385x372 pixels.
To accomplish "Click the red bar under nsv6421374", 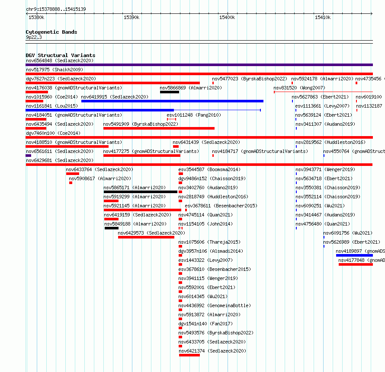I will click(x=189, y=355).
